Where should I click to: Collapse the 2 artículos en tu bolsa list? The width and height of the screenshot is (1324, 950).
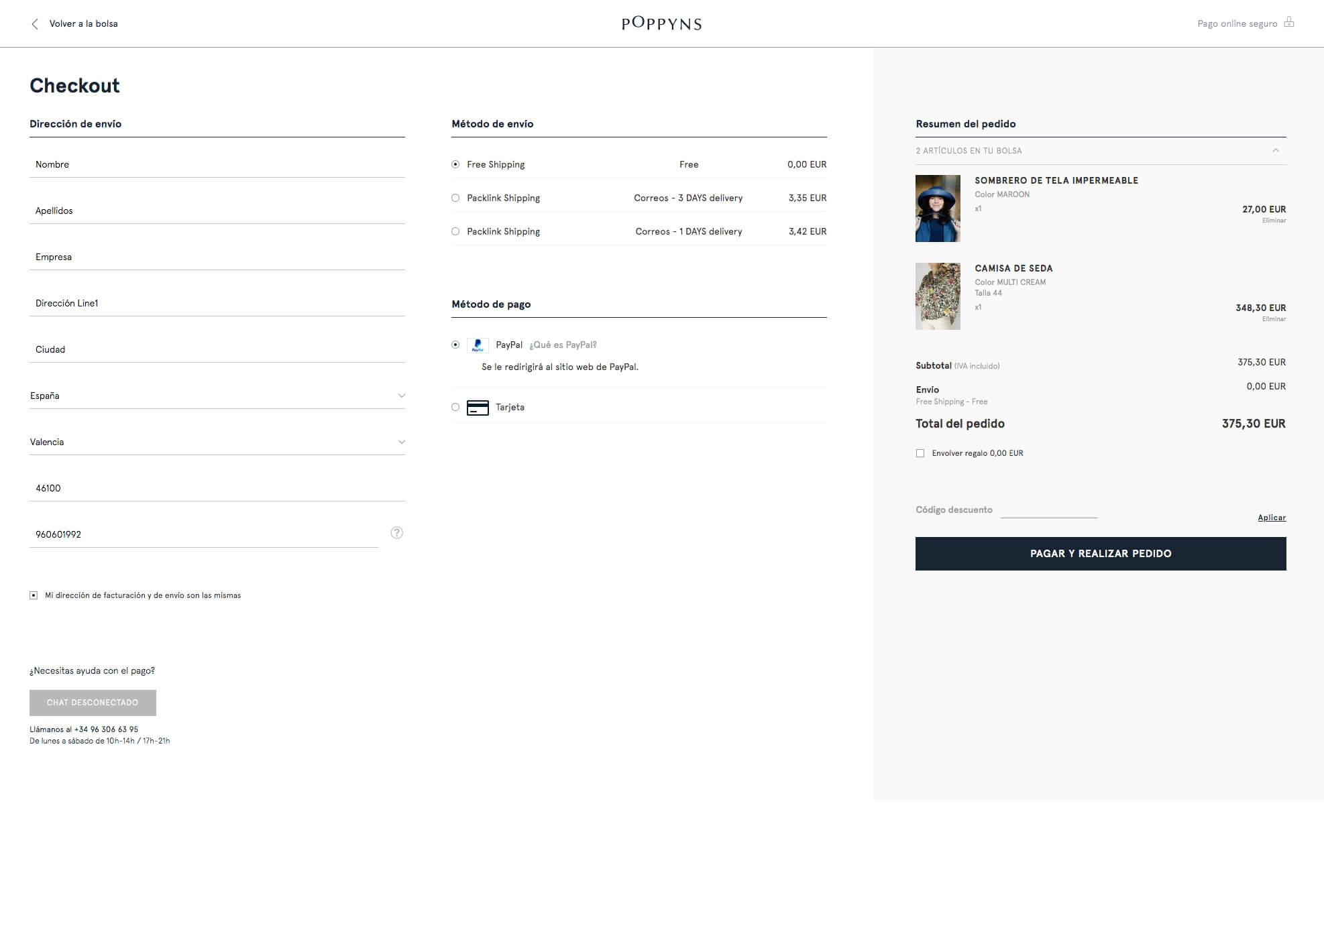point(1275,151)
